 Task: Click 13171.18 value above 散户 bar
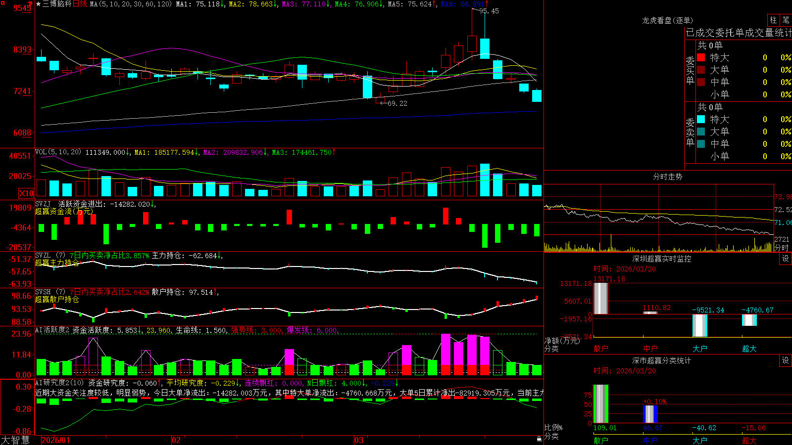tap(609, 279)
